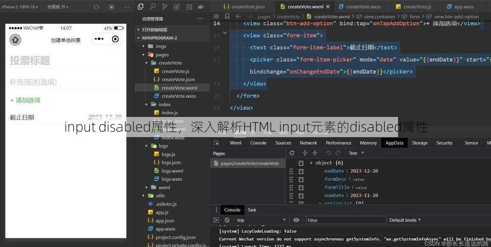The image size is (491, 247).
Task: Switch to the app.wxss editor tab
Action: (460, 7)
